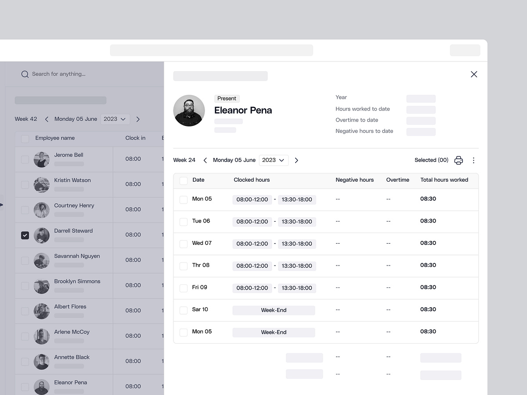
Task: Open the print icon in timesheet panel
Action: (x=458, y=160)
